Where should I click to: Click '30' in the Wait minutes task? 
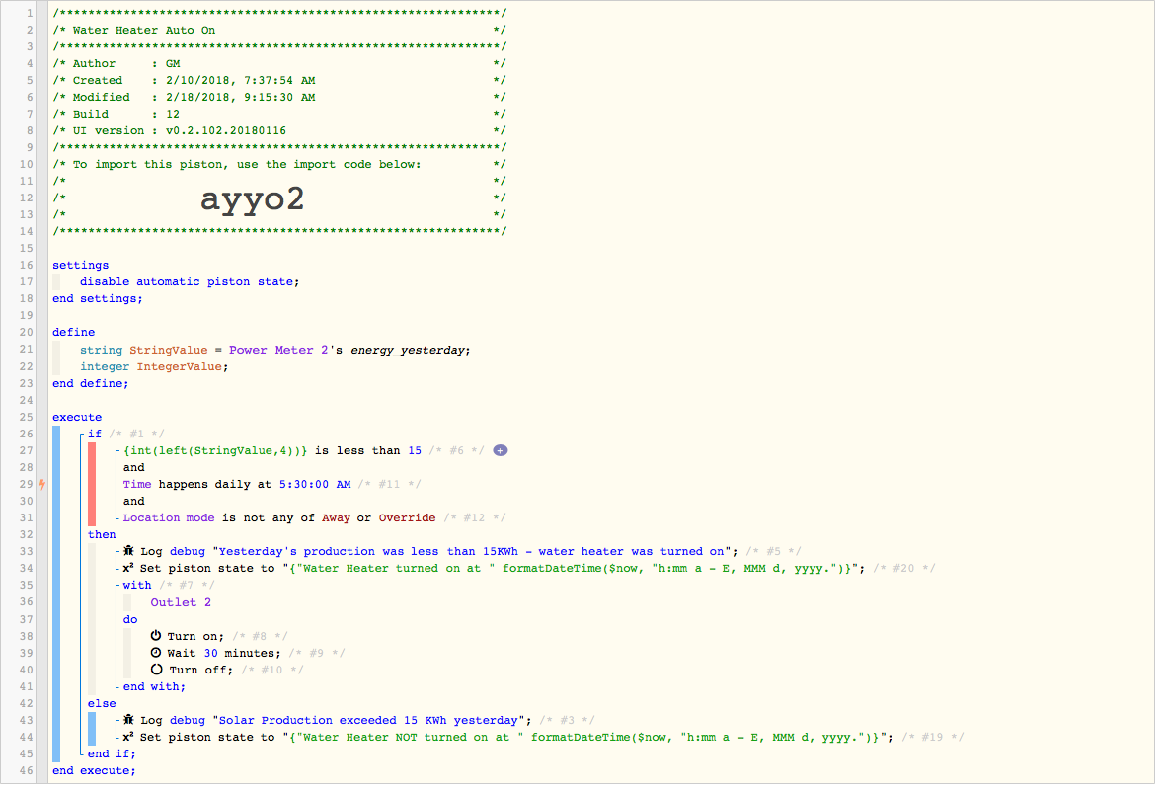210,654
